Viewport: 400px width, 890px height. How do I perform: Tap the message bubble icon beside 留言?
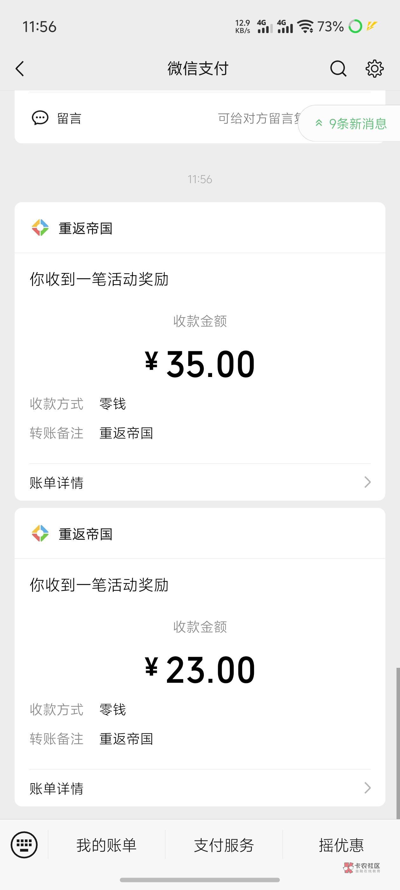[40, 118]
